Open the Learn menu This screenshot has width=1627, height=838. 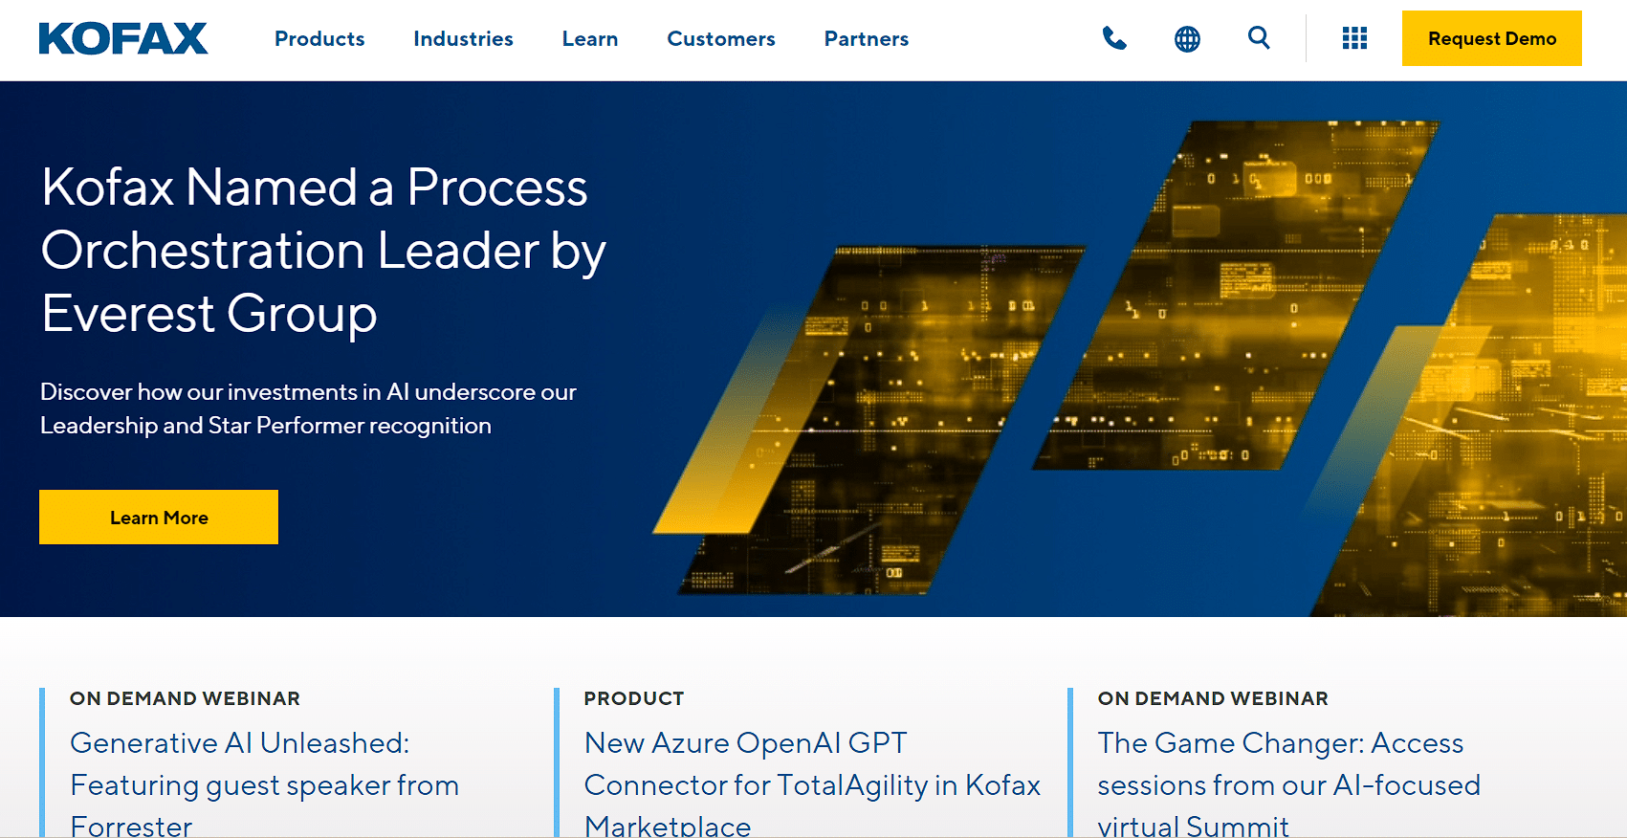click(x=590, y=39)
